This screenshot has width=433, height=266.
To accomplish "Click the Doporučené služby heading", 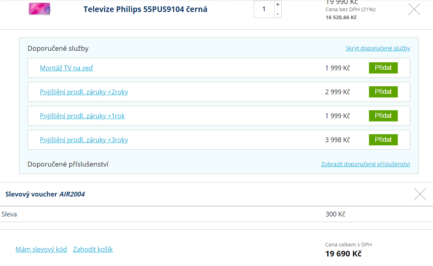I will (x=58, y=48).
